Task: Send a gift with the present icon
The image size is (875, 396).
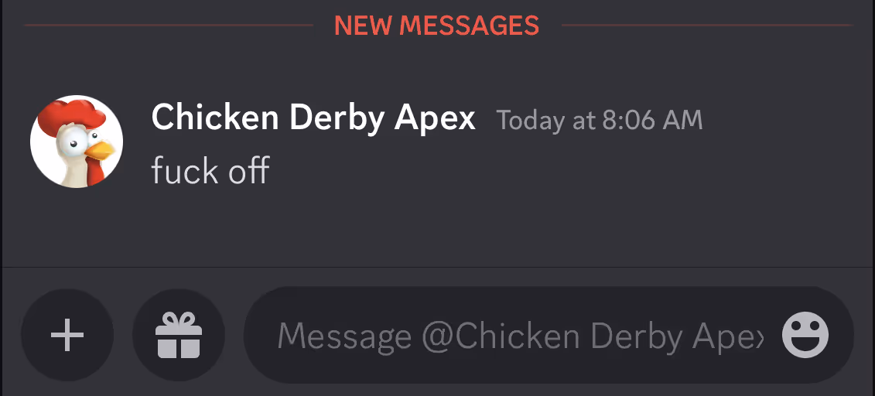Action: (x=179, y=335)
